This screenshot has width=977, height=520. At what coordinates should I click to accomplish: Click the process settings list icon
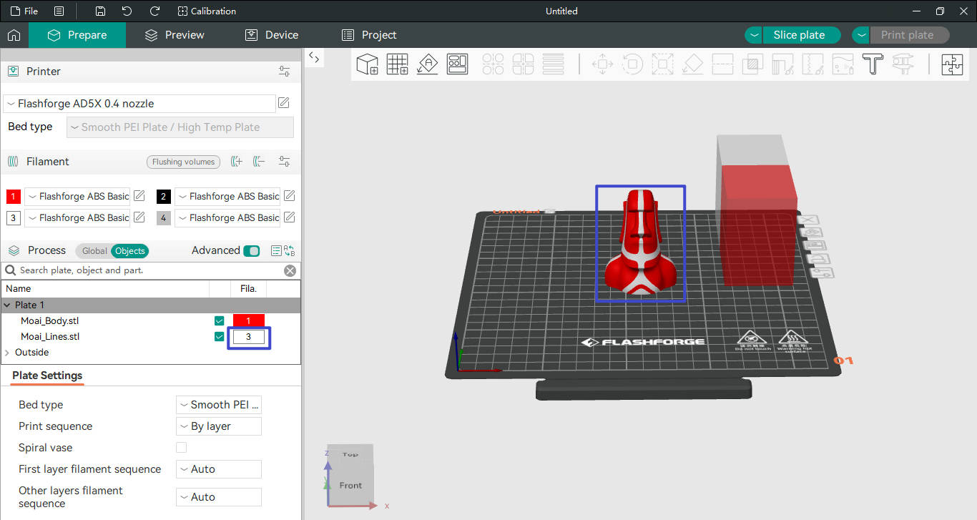pyautogui.click(x=276, y=250)
